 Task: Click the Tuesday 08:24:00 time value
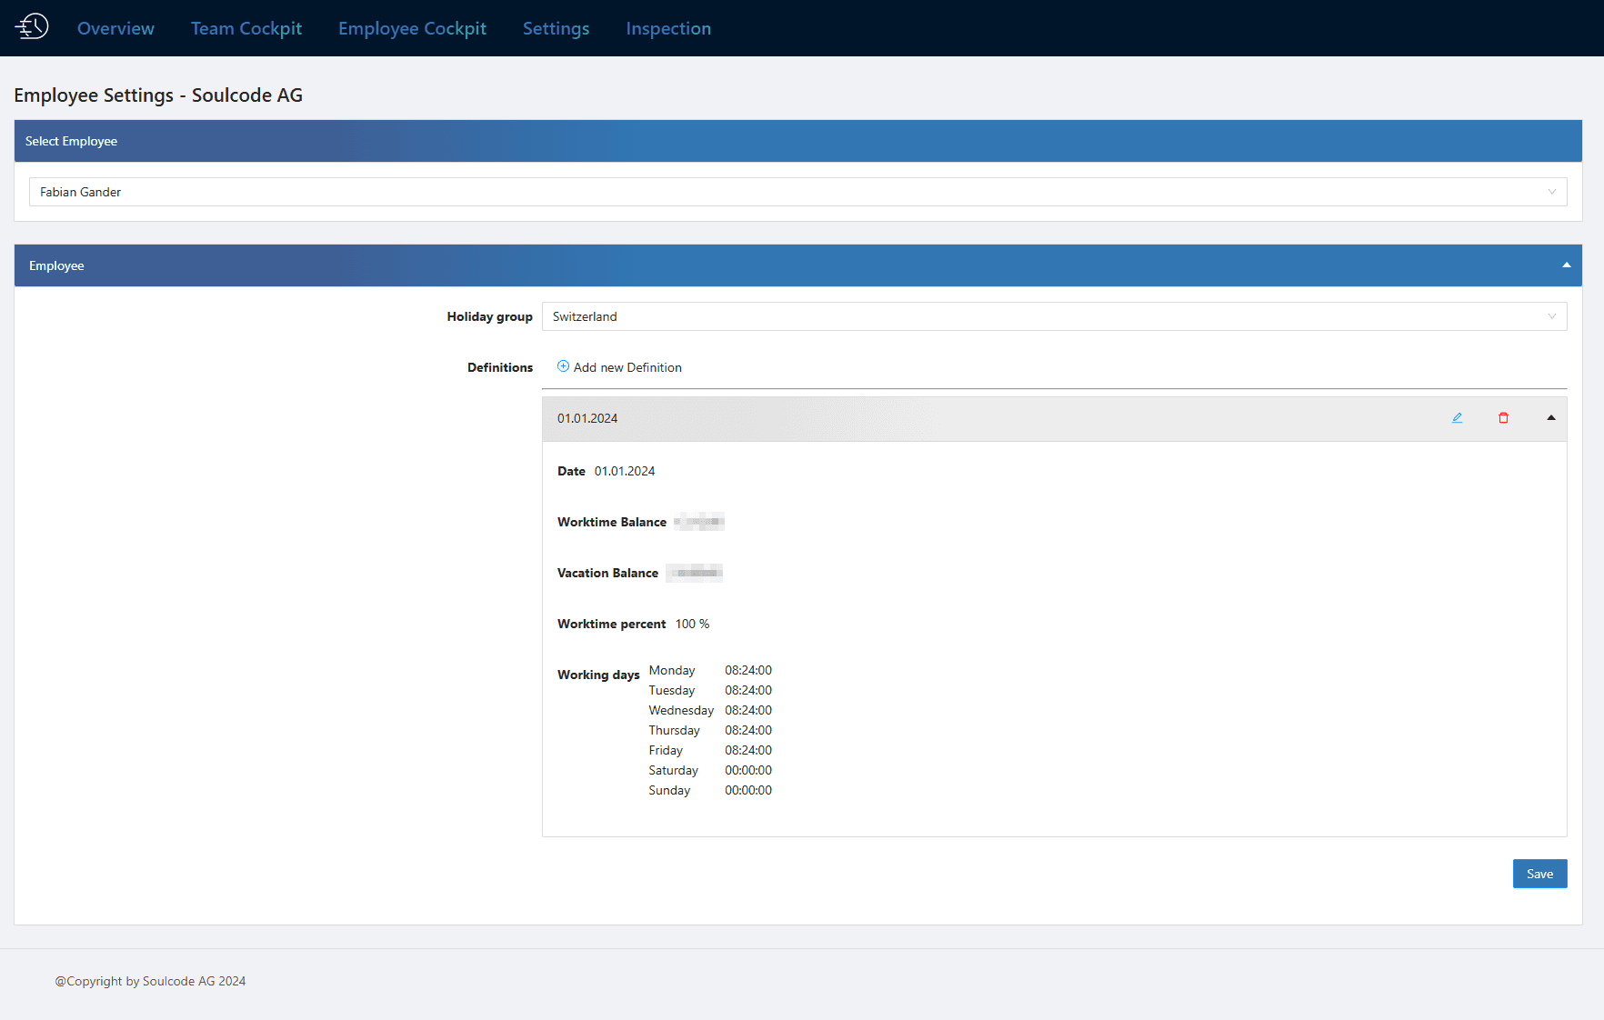point(748,690)
